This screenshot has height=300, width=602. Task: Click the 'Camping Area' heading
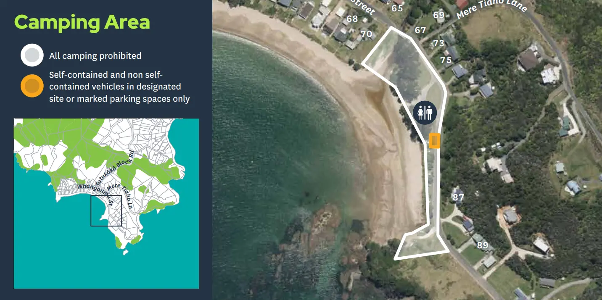pyautogui.click(x=82, y=22)
